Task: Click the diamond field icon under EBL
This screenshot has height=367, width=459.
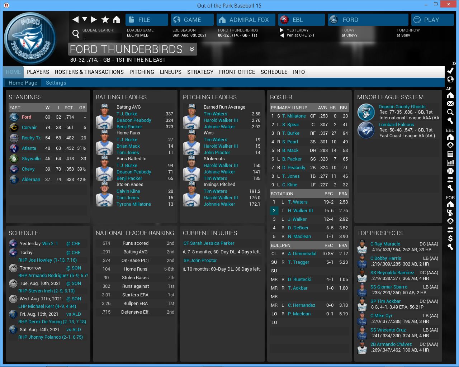Action: coord(450,145)
